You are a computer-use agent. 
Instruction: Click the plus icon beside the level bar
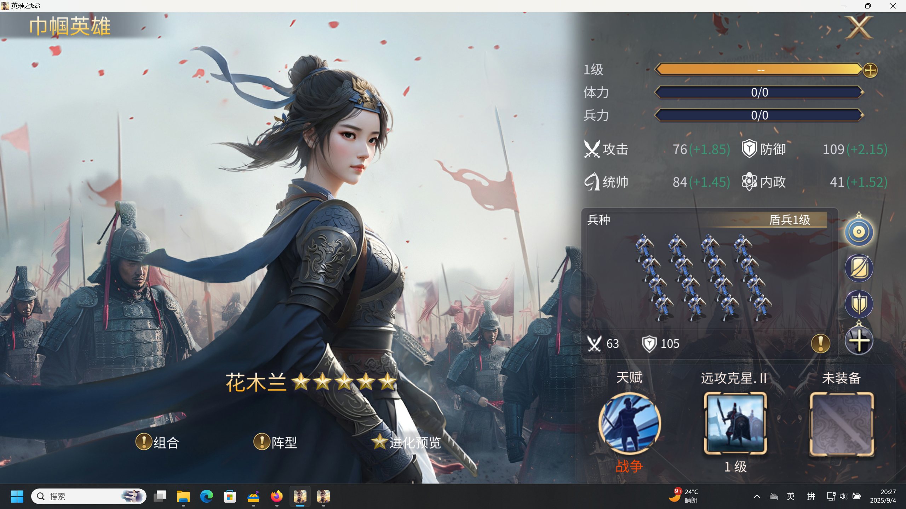click(870, 70)
